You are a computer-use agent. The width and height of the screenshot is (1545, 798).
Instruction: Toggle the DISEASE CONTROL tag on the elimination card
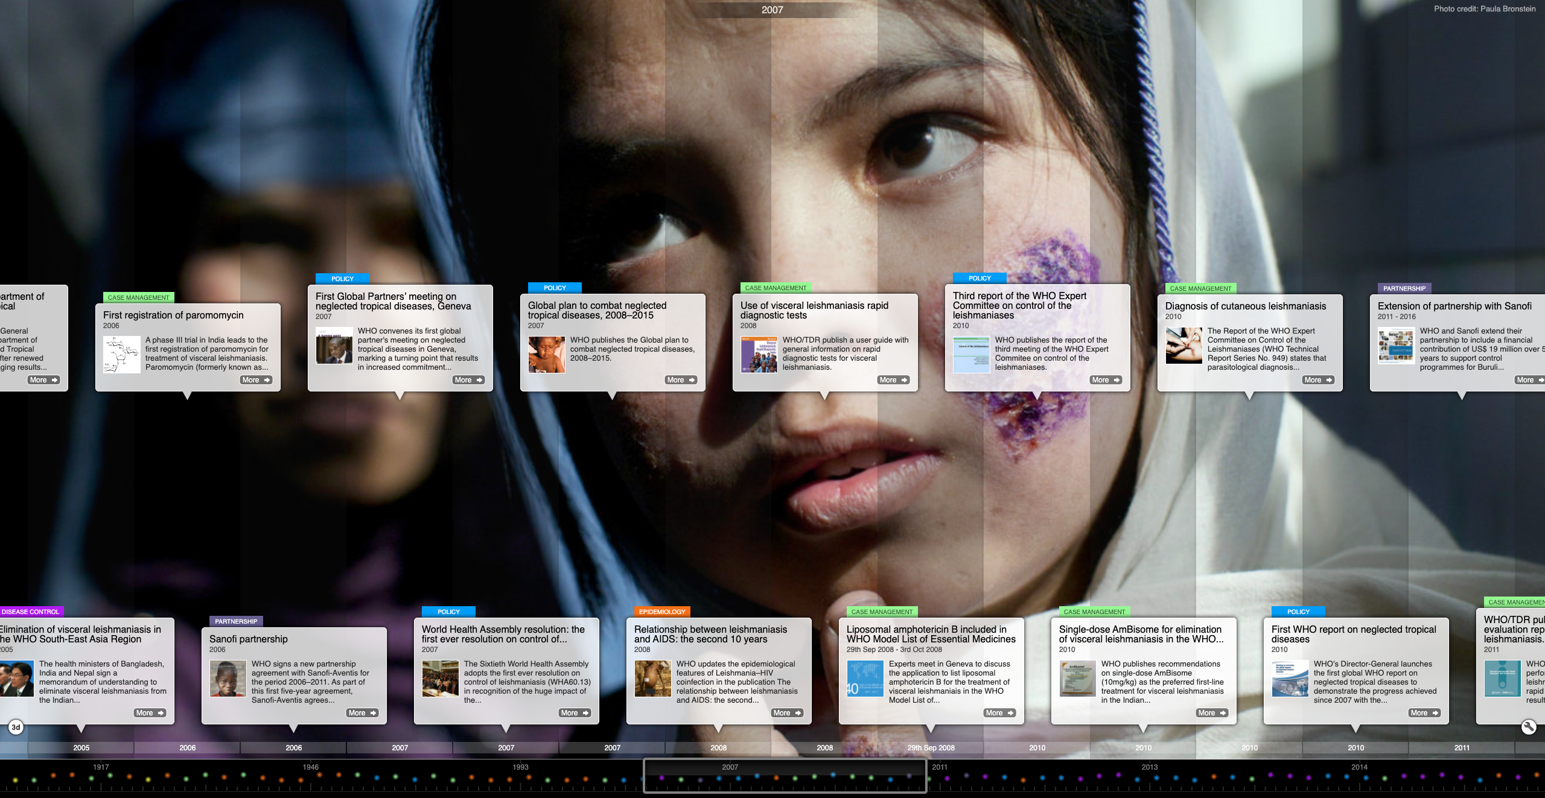point(30,611)
